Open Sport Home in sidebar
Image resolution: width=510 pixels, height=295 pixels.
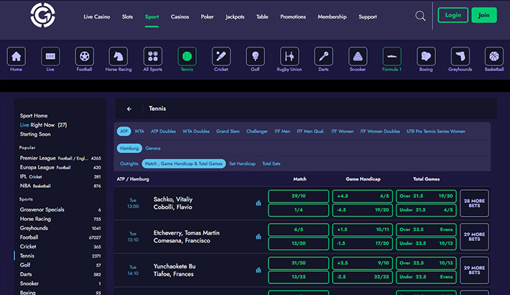coord(34,116)
